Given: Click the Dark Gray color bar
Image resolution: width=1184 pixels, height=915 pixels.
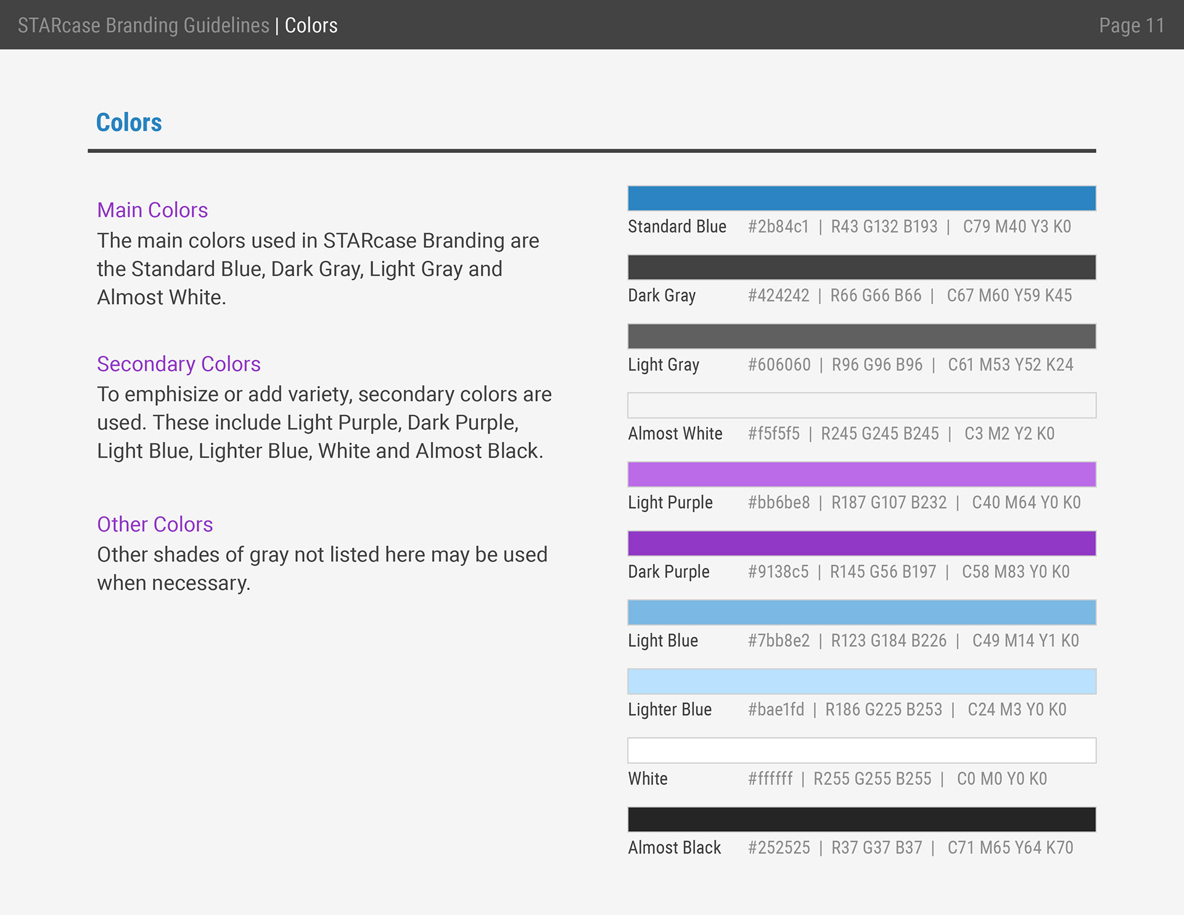Looking at the screenshot, I should click(x=861, y=268).
